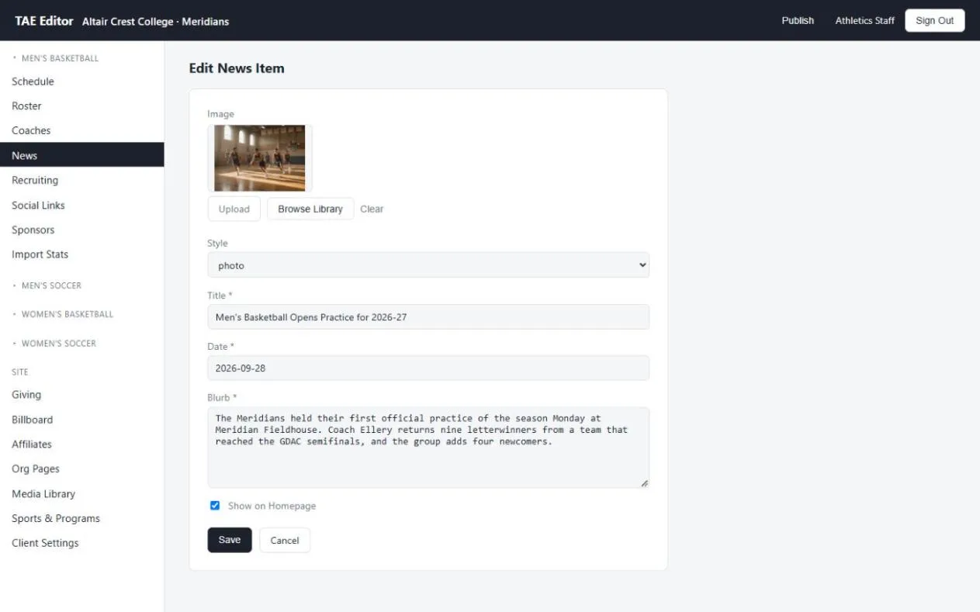This screenshot has width=980, height=612.
Task: Sign out of the editor
Action: (935, 20)
